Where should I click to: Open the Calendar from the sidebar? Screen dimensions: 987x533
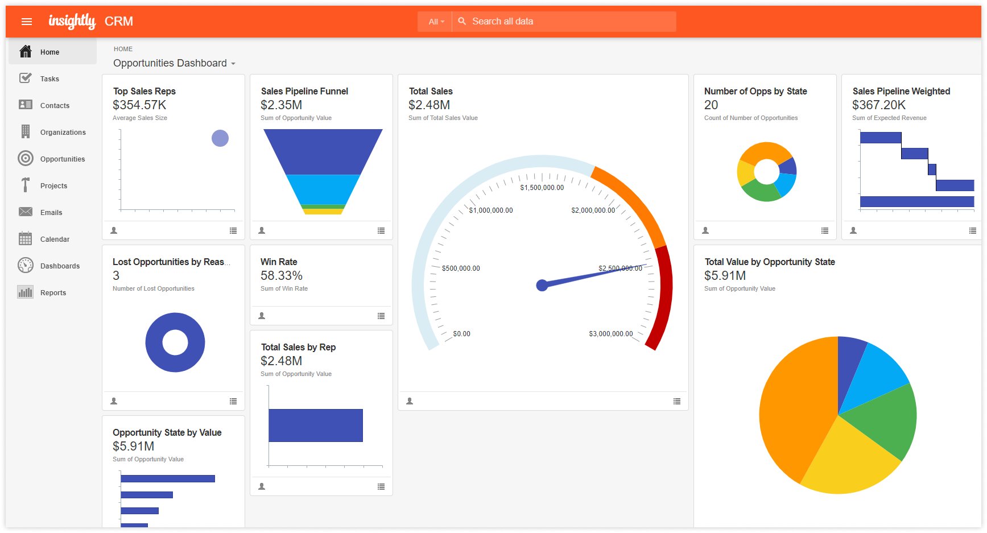[x=55, y=239]
